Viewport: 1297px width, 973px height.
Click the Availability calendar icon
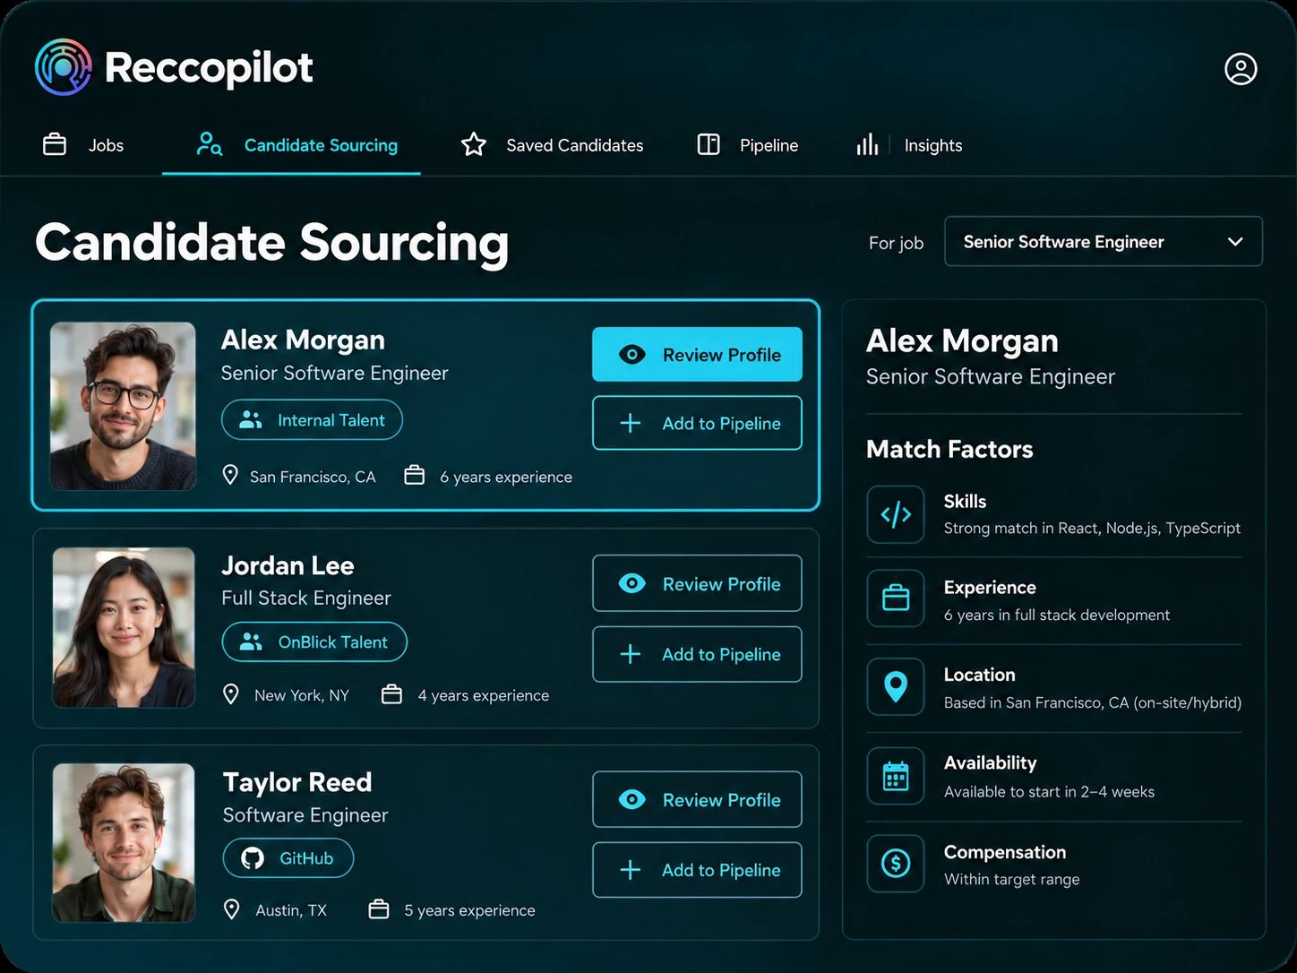[x=896, y=776]
